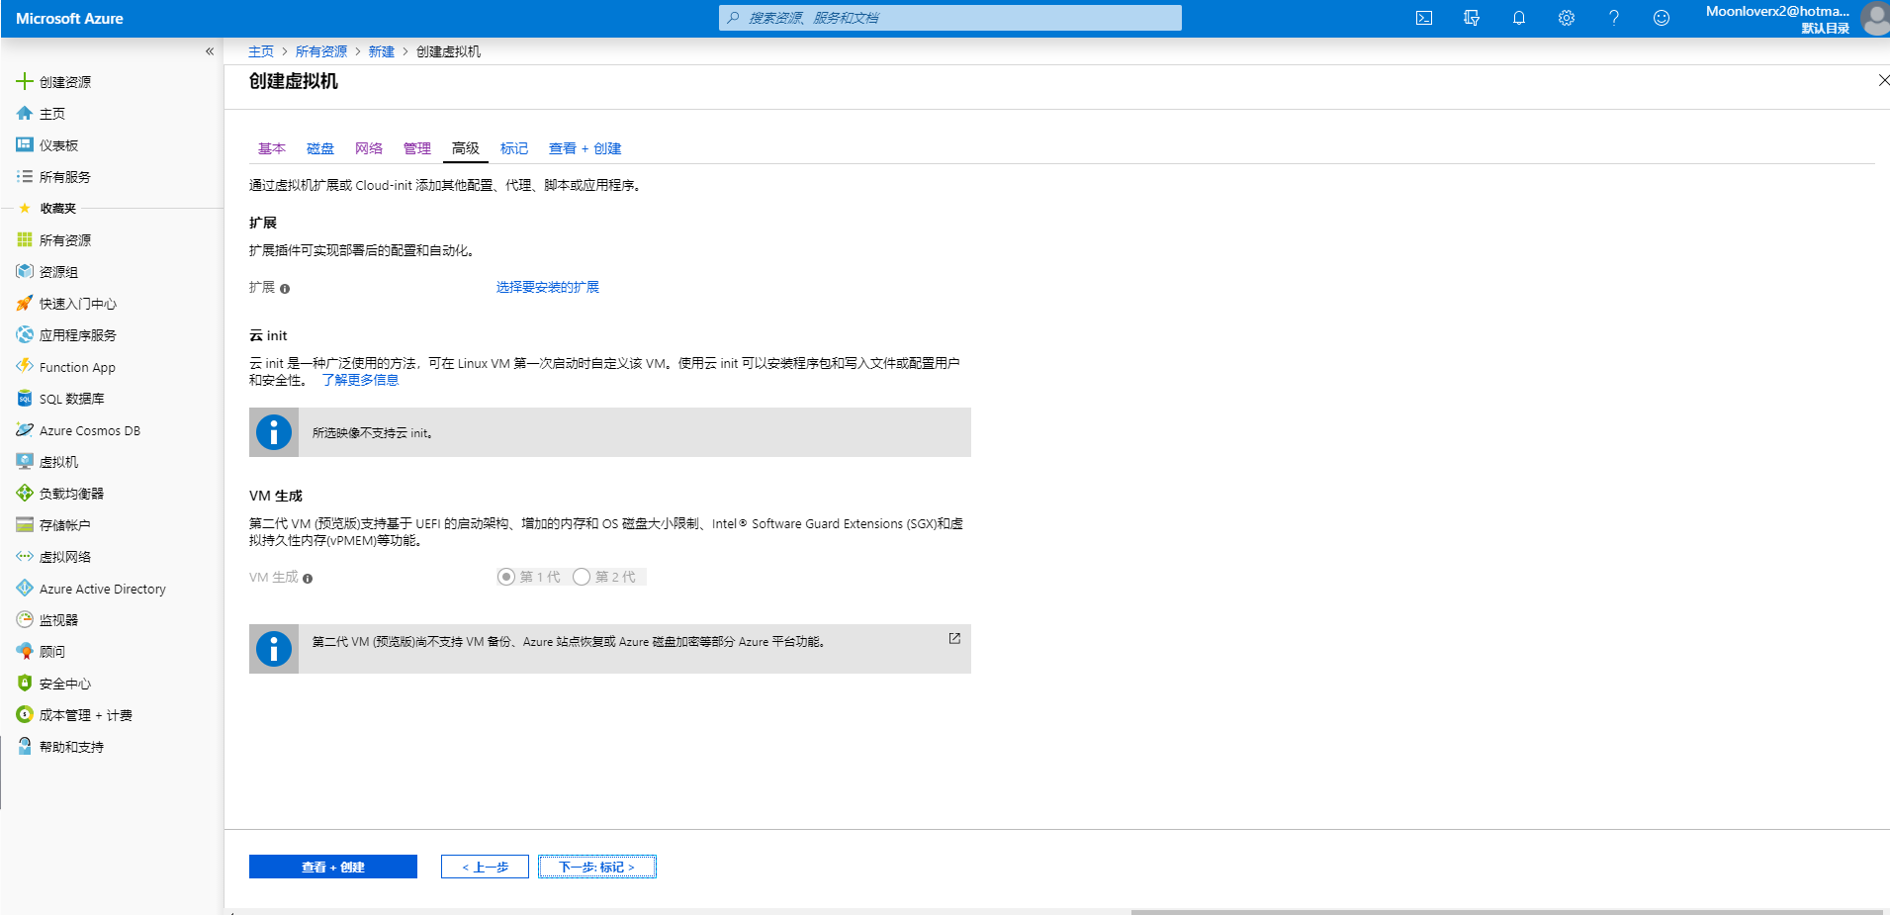Open Azure Cosmos DB icon
Viewport: 1890px width, 915px height.
[25, 429]
